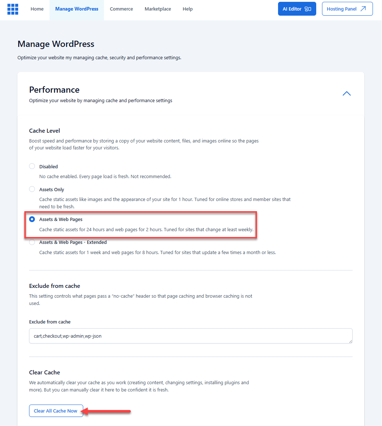Screen dimensions: 382x426
Task: Open the Commerce section
Action: (x=121, y=9)
